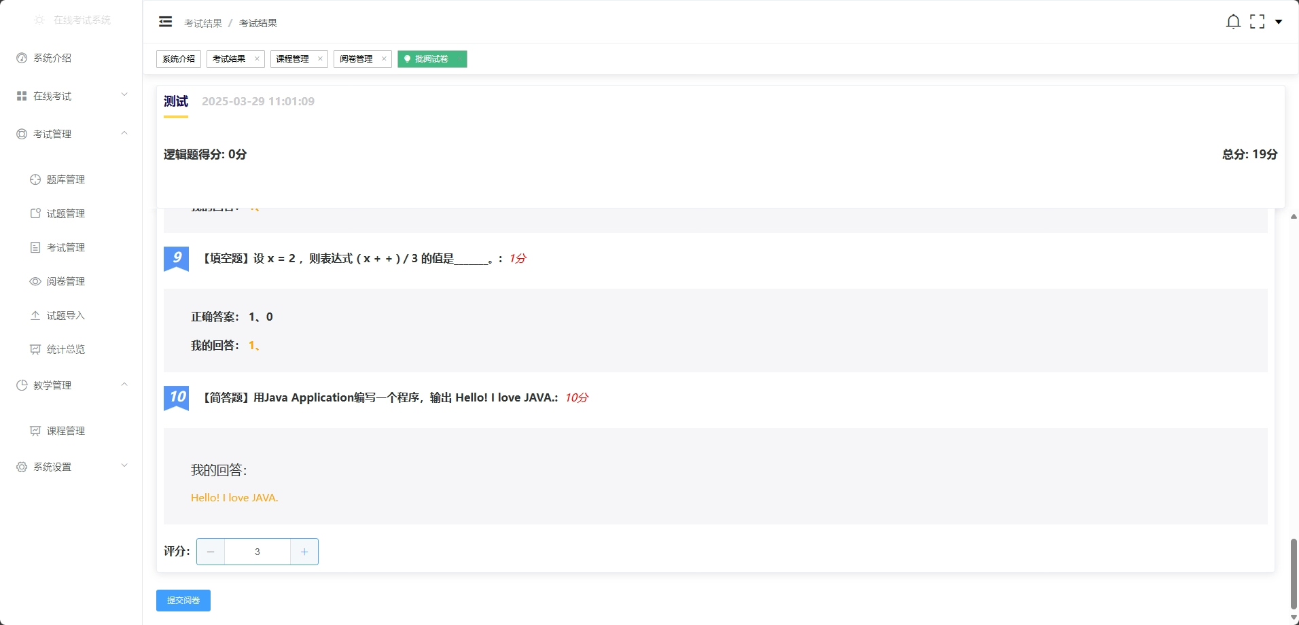Close the 考试结果 tab
The height and width of the screenshot is (625, 1299).
(257, 59)
